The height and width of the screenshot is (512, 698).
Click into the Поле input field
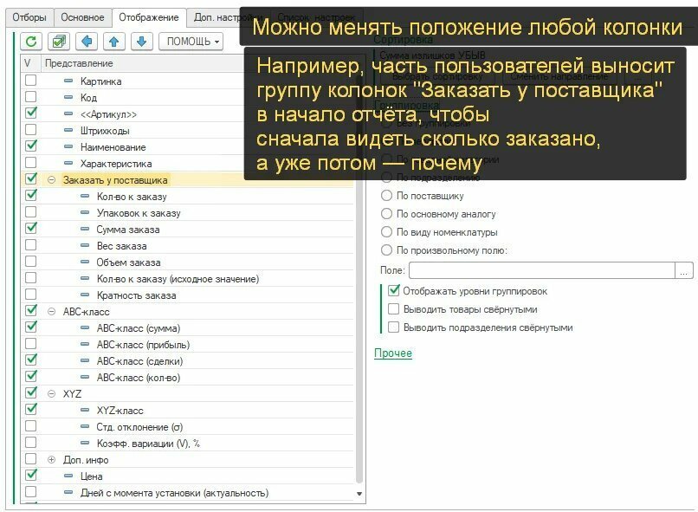click(542, 270)
